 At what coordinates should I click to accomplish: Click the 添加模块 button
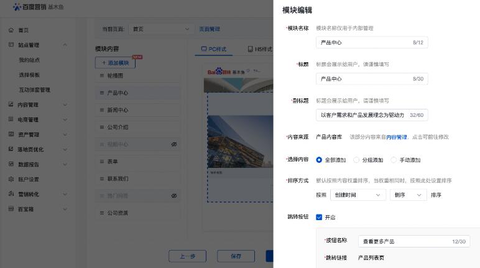116,63
